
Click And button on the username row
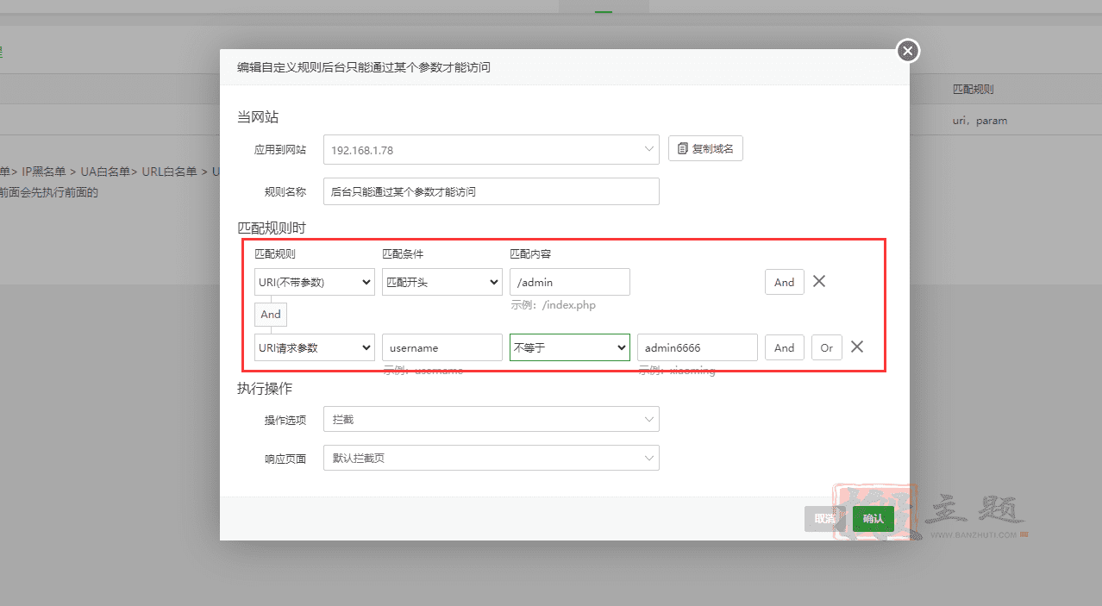785,347
